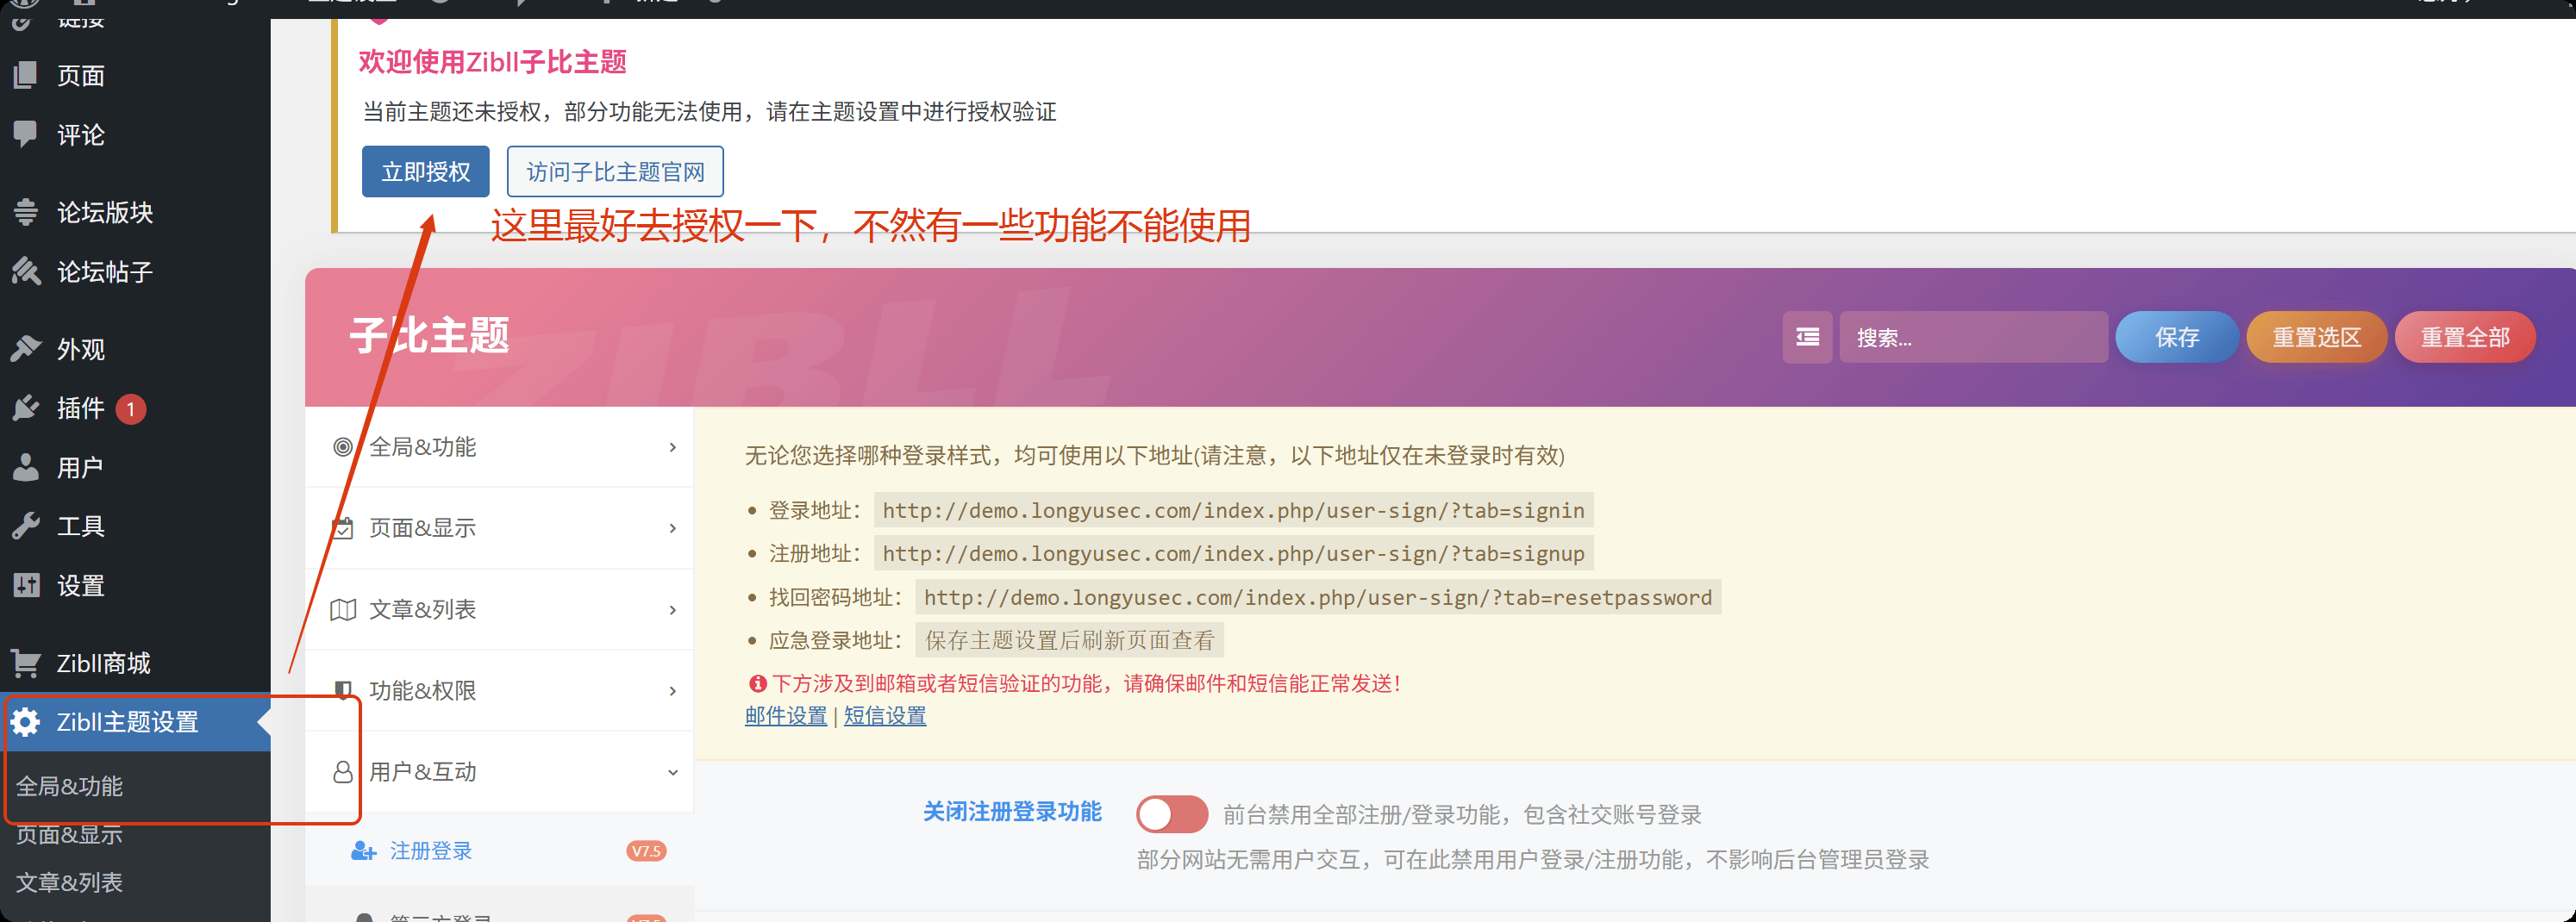Click the Appearance paintbrush icon
Viewport: 2576px width, 922px height.
pos(26,349)
